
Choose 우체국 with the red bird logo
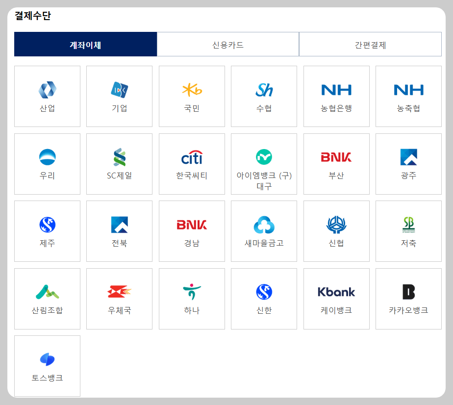click(119, 299)
